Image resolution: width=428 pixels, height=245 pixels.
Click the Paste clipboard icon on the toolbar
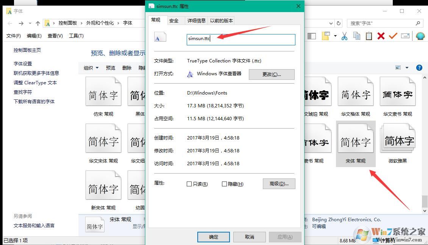coord(369,36)
